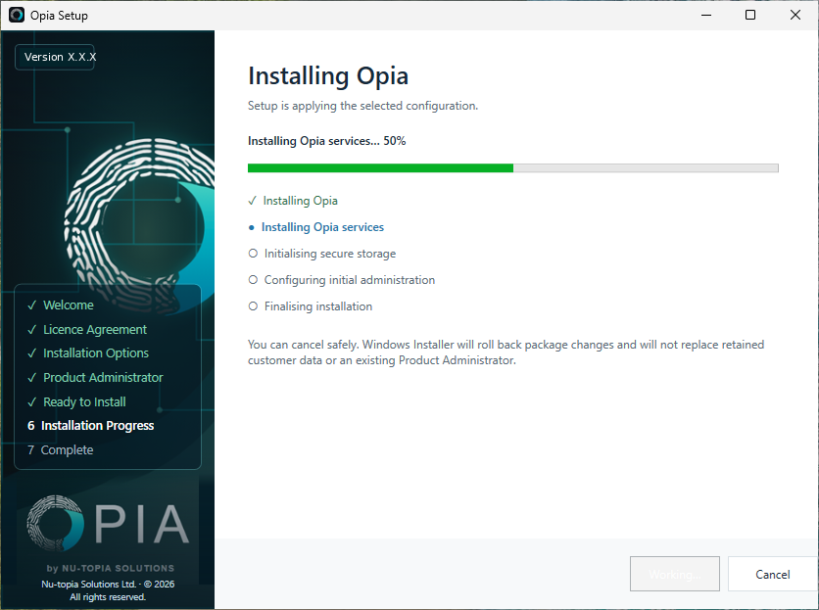Click the checkmark beside Welcome
This screenshot has height=610, width=819.
click(32, 305)
